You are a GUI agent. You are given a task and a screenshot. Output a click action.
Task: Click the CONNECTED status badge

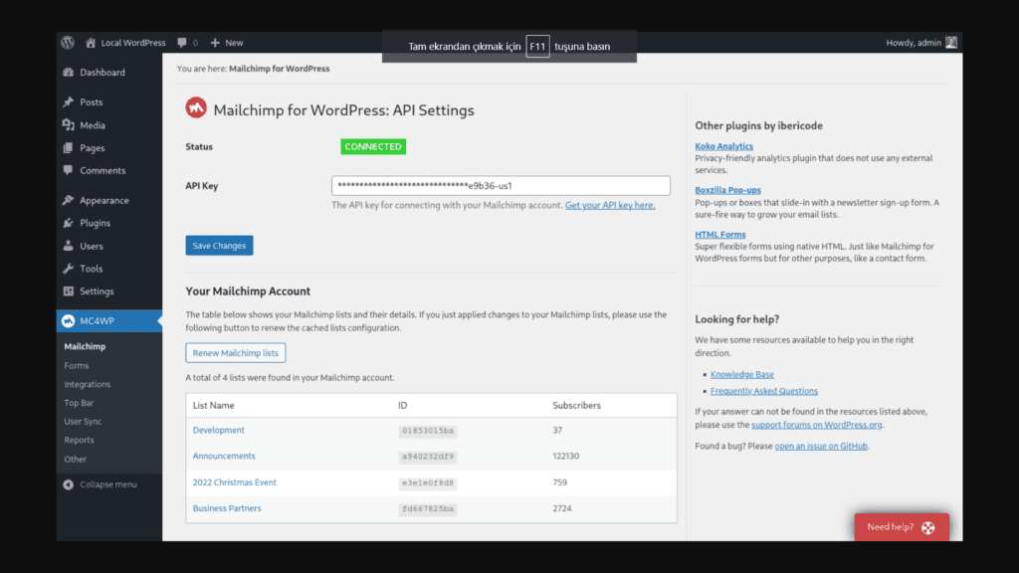pos(373,147)
